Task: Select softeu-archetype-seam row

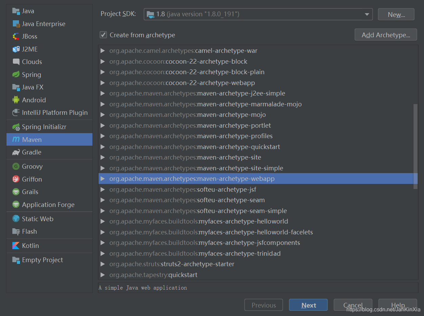Action: point(258,200)
